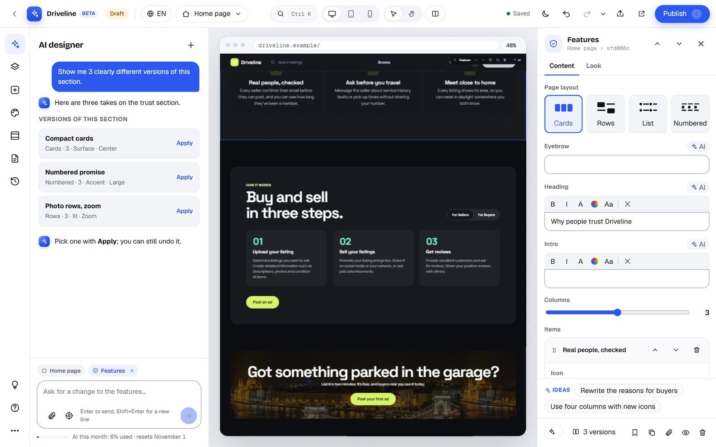The height and width of the screenshot is (447, 716).
Task: Open preview in new tab icon
Action: click(641, 14)
